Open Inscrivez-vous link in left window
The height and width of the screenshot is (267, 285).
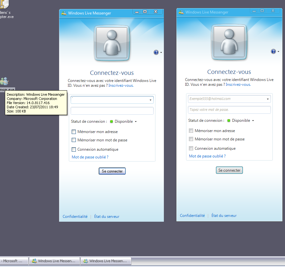tap(121, 85)
